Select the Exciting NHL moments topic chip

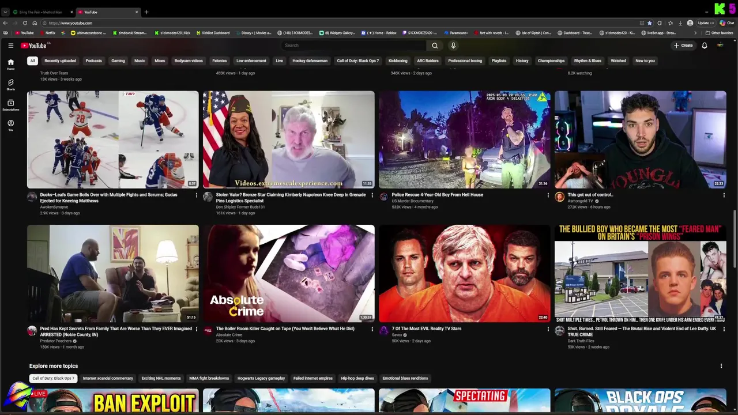(x=161, y=379)
